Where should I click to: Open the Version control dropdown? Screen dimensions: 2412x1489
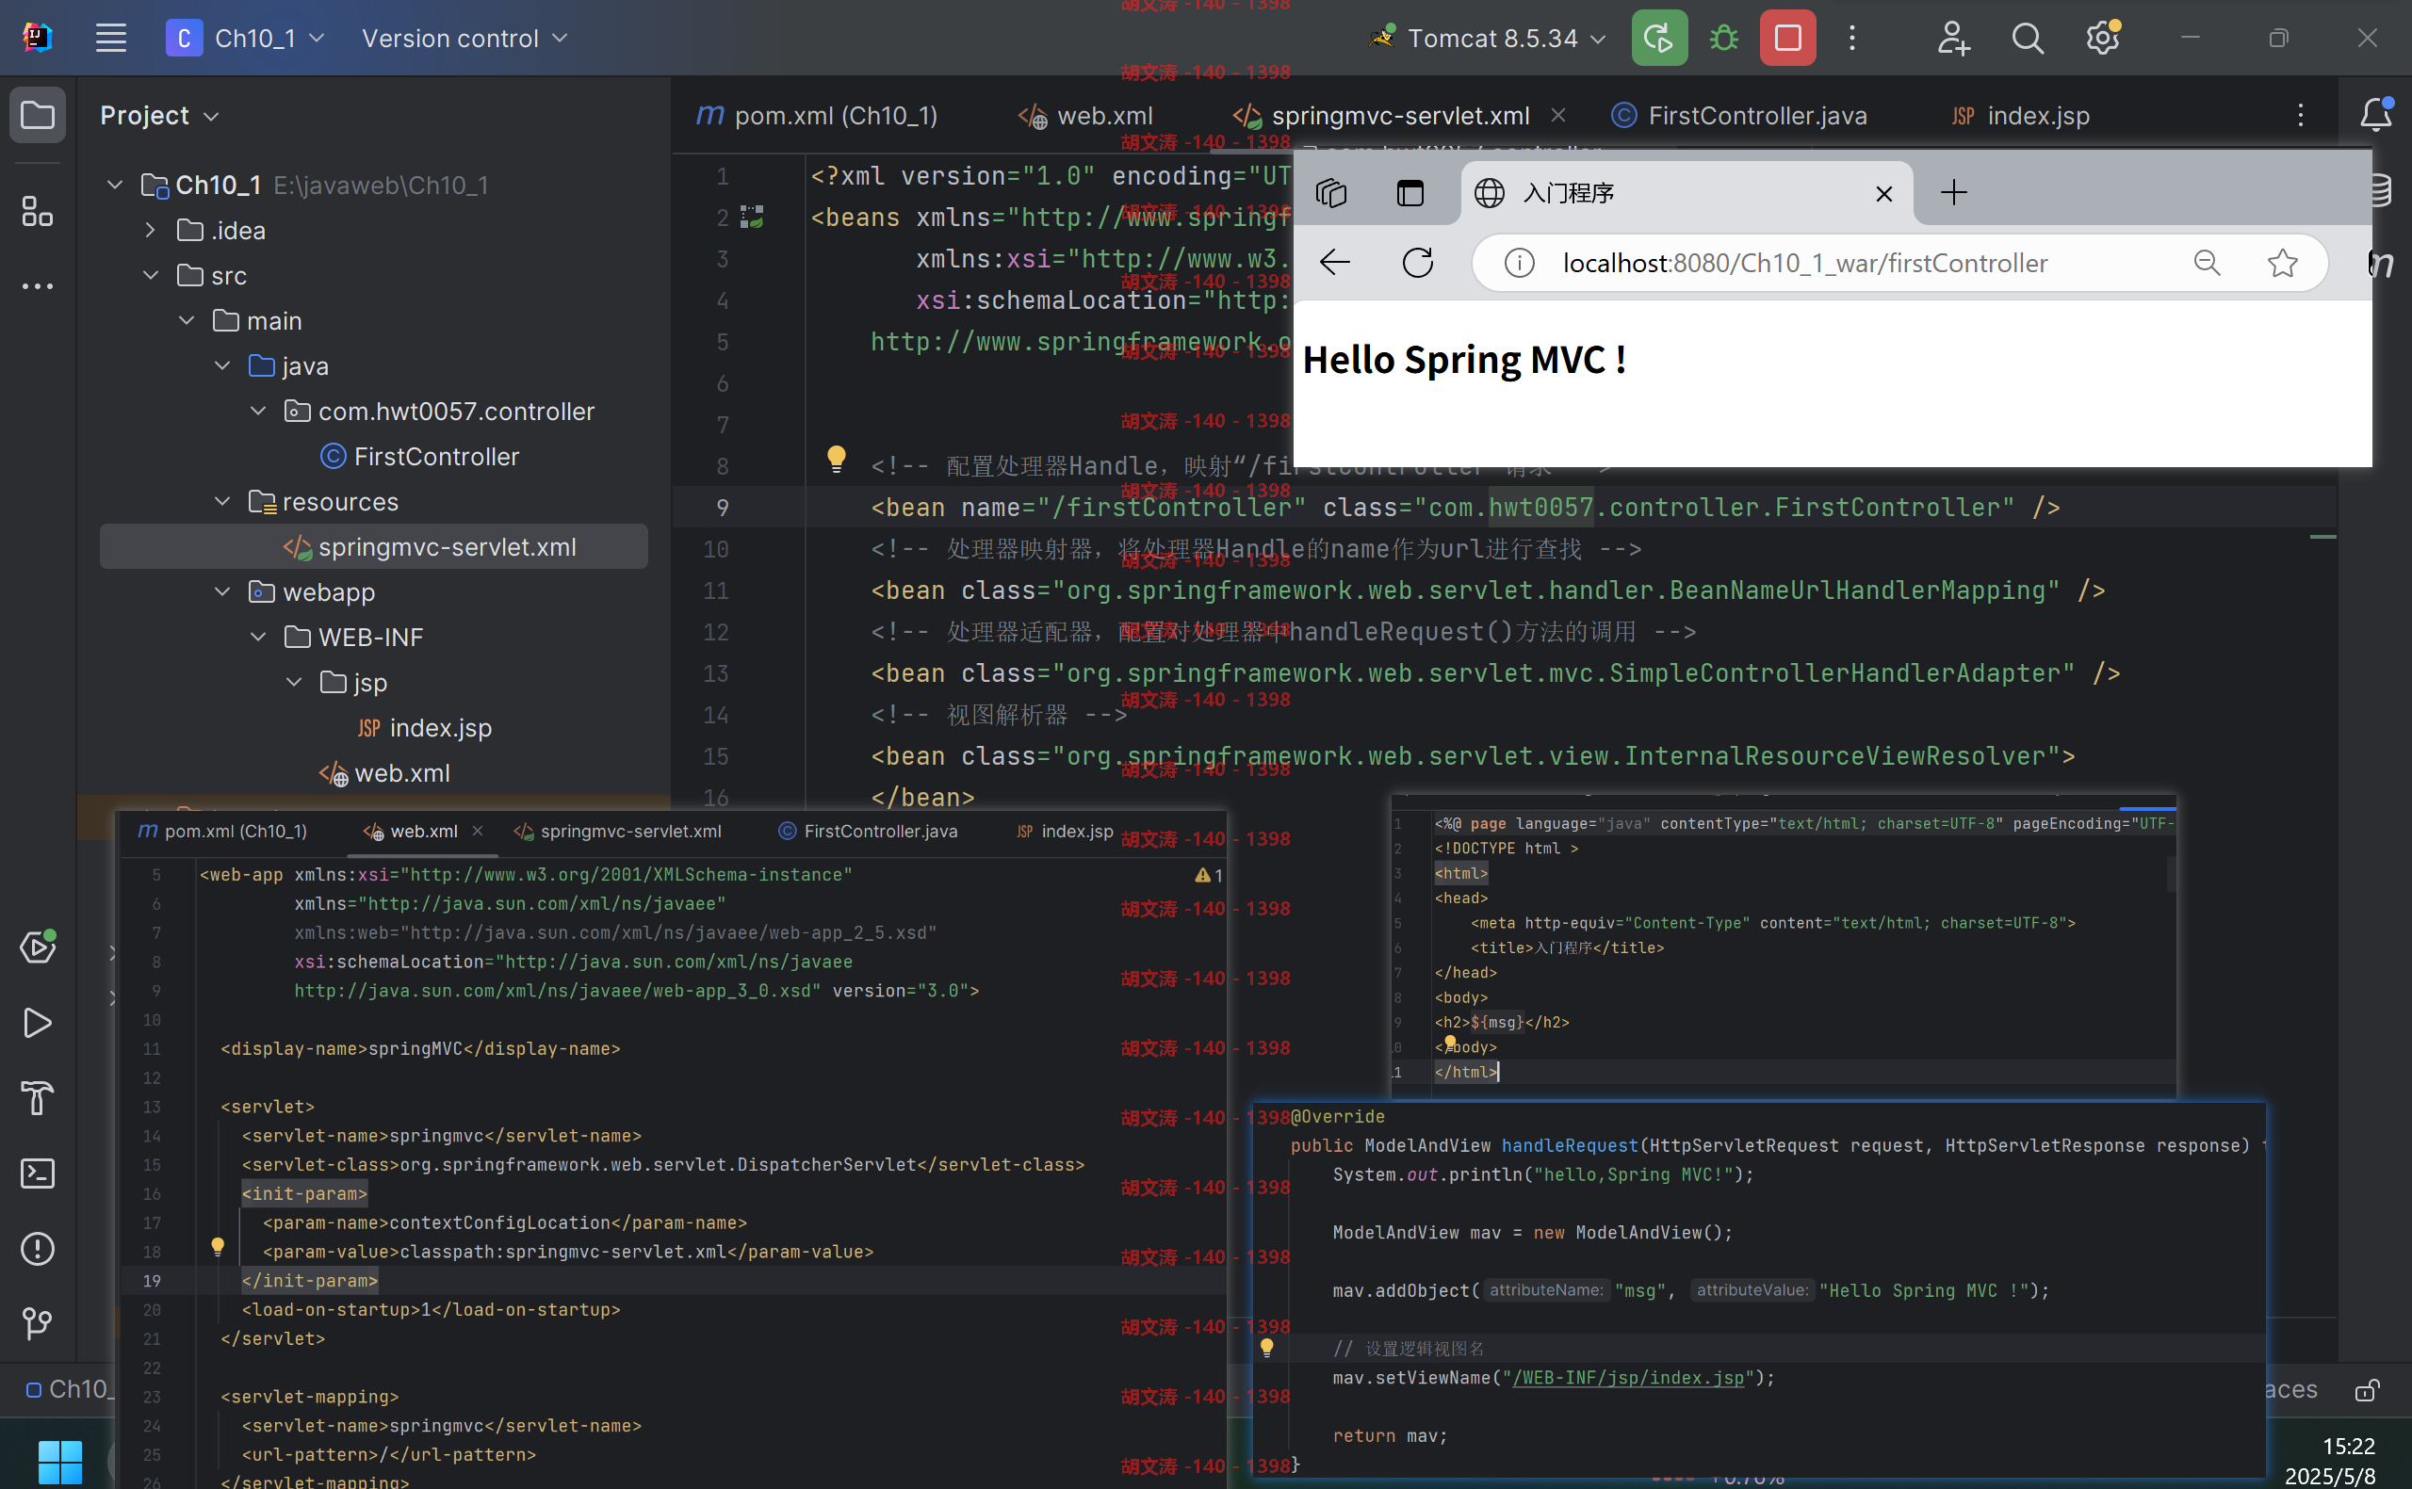[464, 39]
